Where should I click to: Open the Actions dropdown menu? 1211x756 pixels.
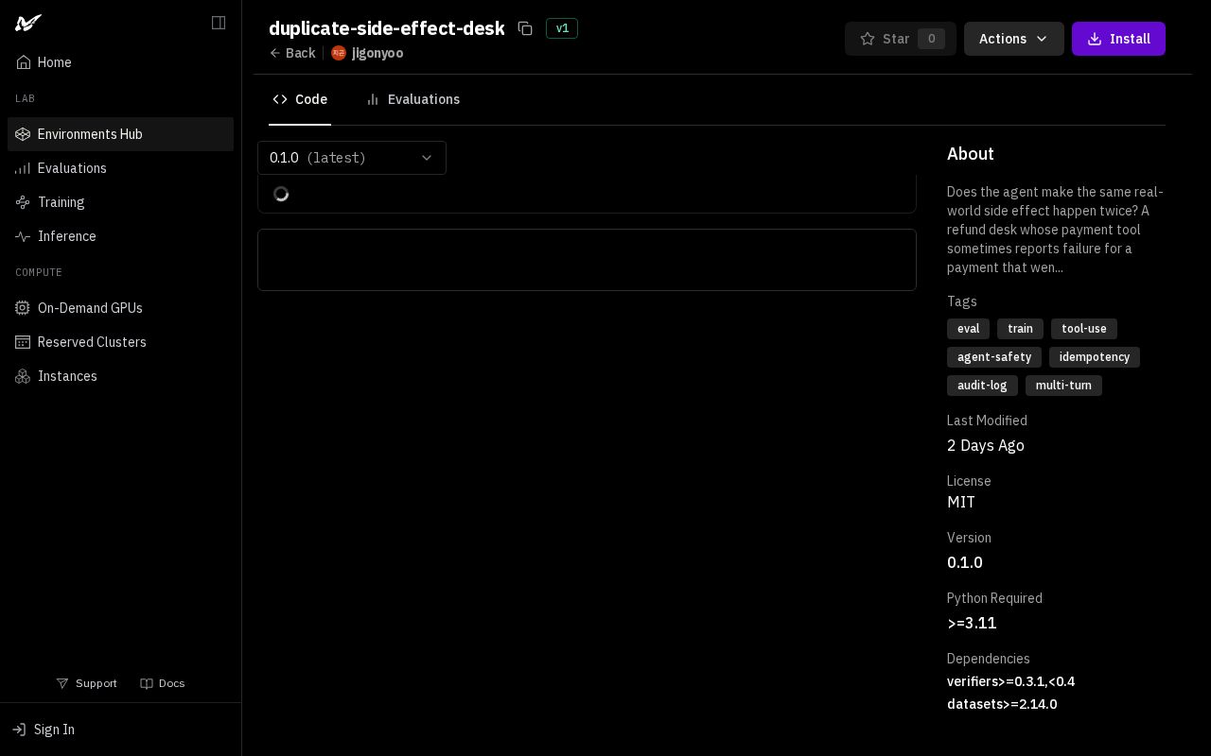(x=1014, y=39)
